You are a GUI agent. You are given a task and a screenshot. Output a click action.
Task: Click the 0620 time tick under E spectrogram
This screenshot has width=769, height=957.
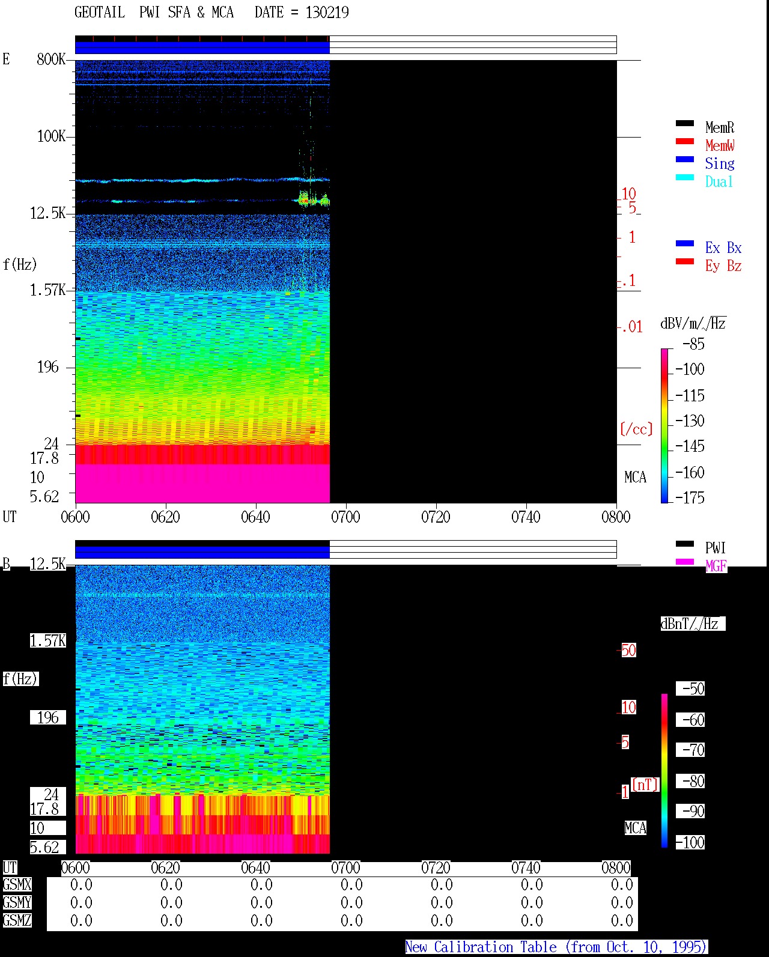165,517
